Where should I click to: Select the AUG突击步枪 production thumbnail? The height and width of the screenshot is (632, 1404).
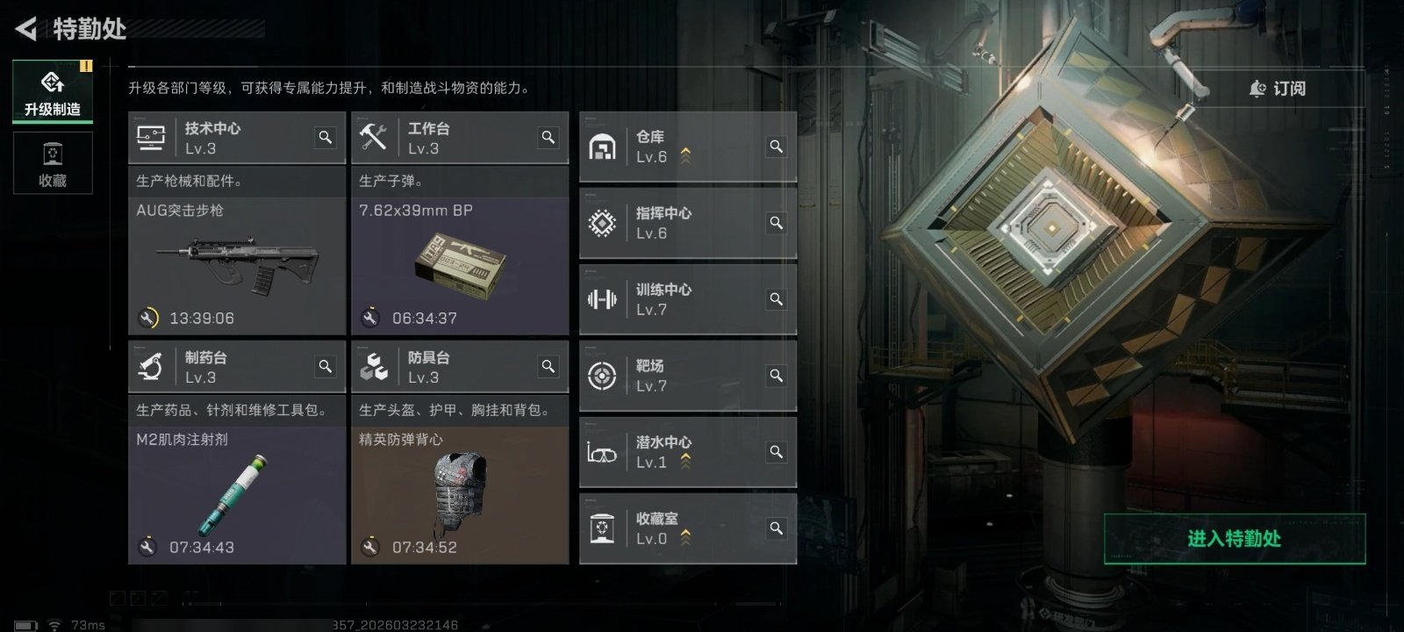pos(237,262)
